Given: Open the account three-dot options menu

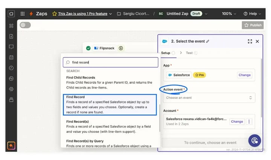Looking at the screenshot, I should click(x=249, y=122).
